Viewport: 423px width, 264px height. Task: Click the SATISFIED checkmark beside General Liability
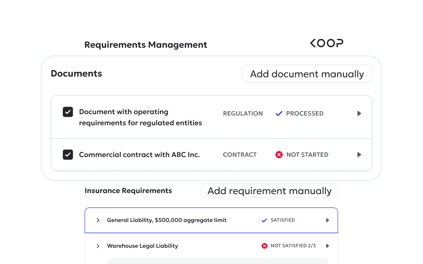coord(264,220)
